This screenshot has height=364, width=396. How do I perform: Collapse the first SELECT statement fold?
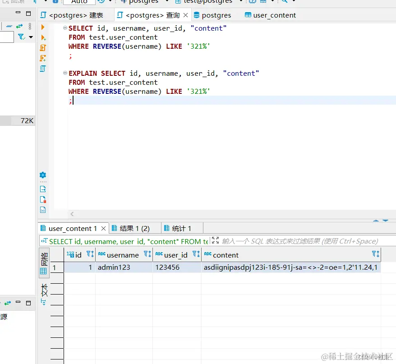[x=65, y=28]
